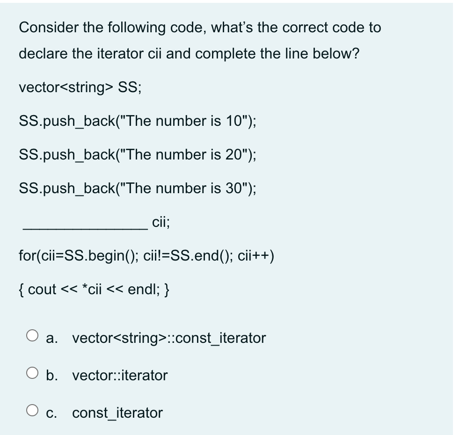Click the label b next to its radio
This screenshot has height=435, width=467.
(51, 376)
